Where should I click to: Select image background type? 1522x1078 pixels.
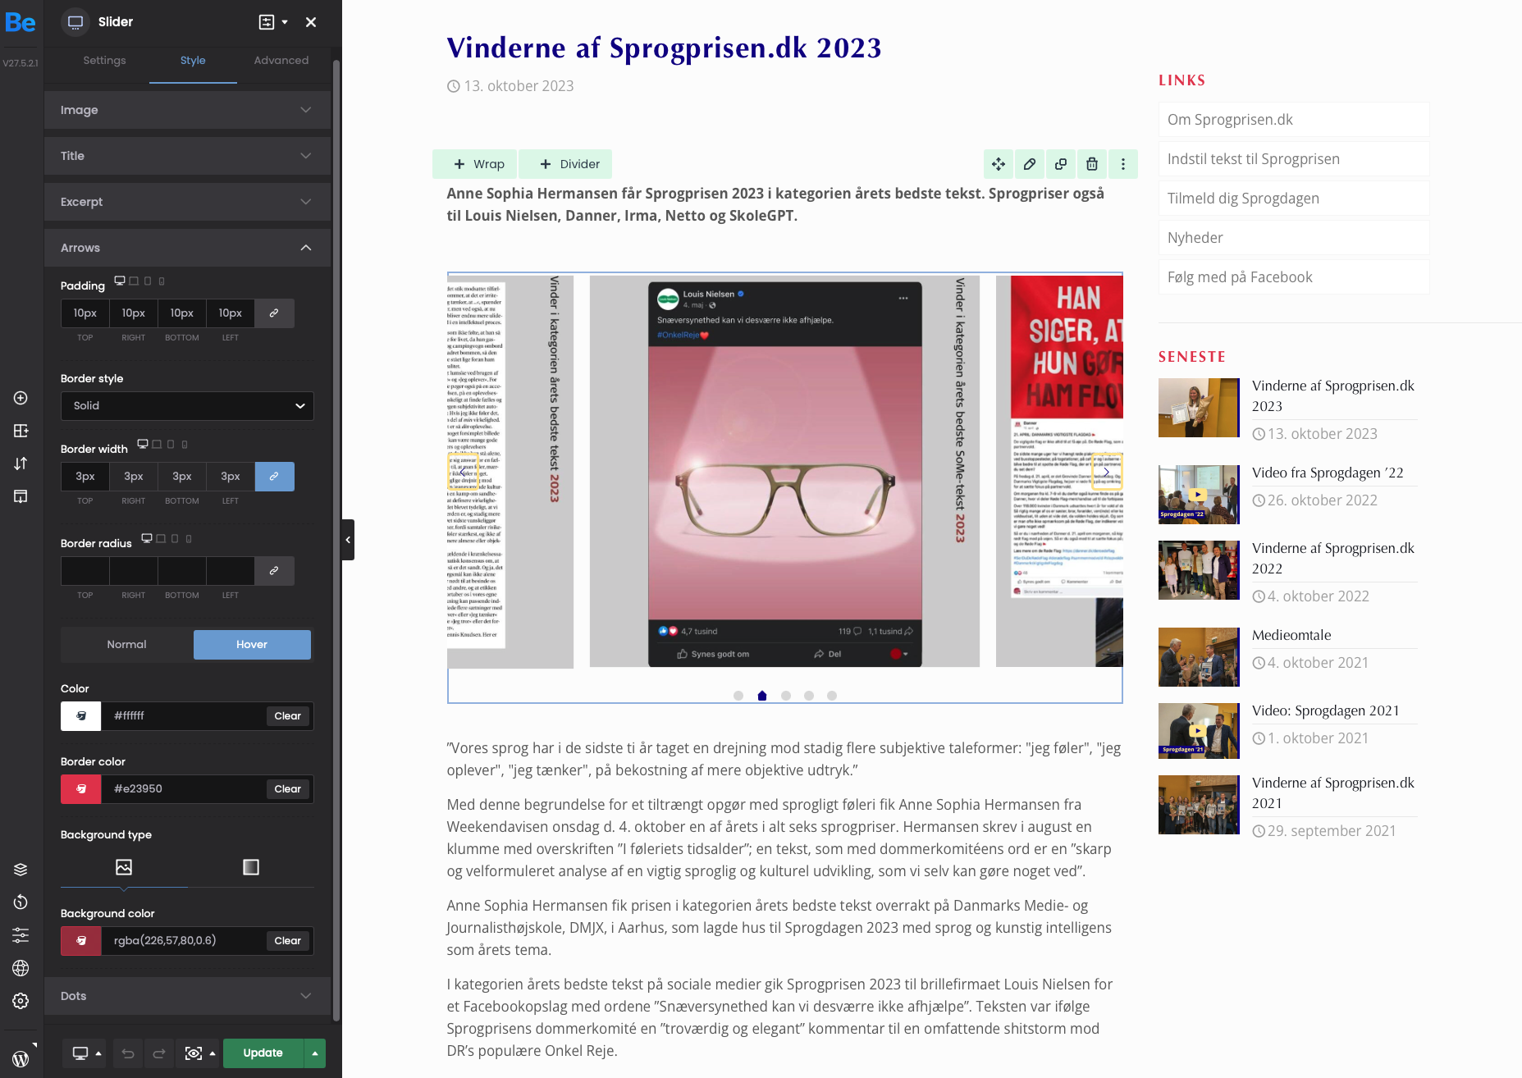click(x=124, y=867)
